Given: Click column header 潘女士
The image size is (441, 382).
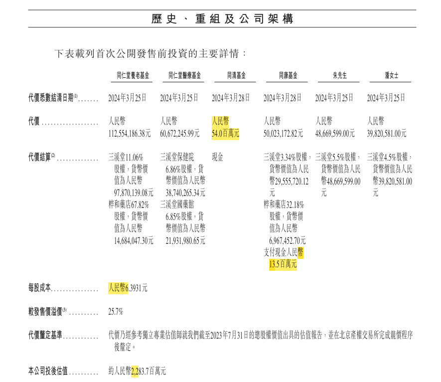Looking at the screenshot, I should 392,75.
